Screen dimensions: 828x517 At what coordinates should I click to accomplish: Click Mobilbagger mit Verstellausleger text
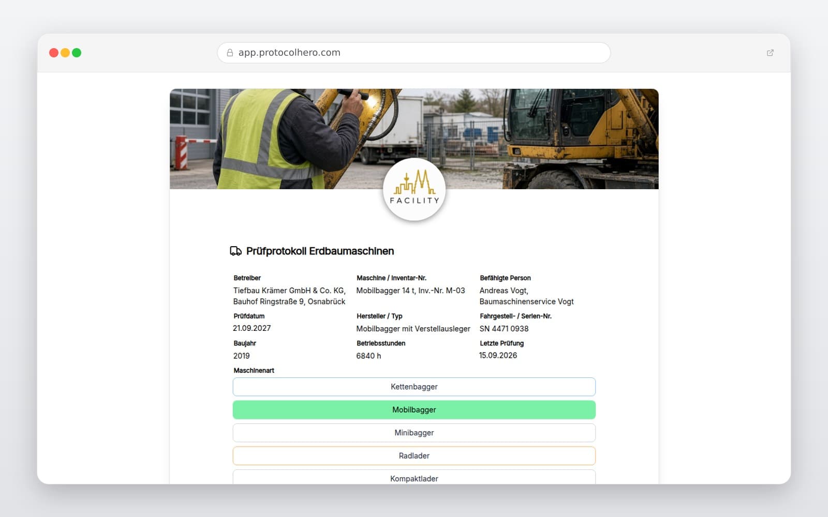pos(413,329)
